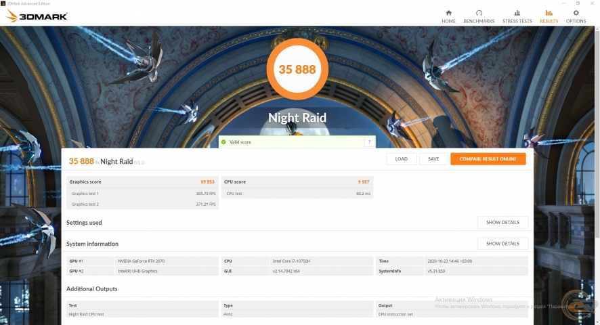
Task: Click Graphics test 2 row
Action: click(142, 204)
